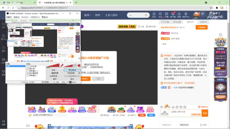Open 限时来袭 icon with NEW badge
The width and height of the screenshot is (230, 129).
[x=92, y=109]
